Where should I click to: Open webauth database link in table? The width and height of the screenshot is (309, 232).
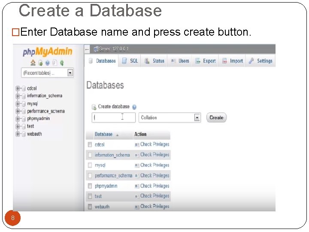coord(102,207)
